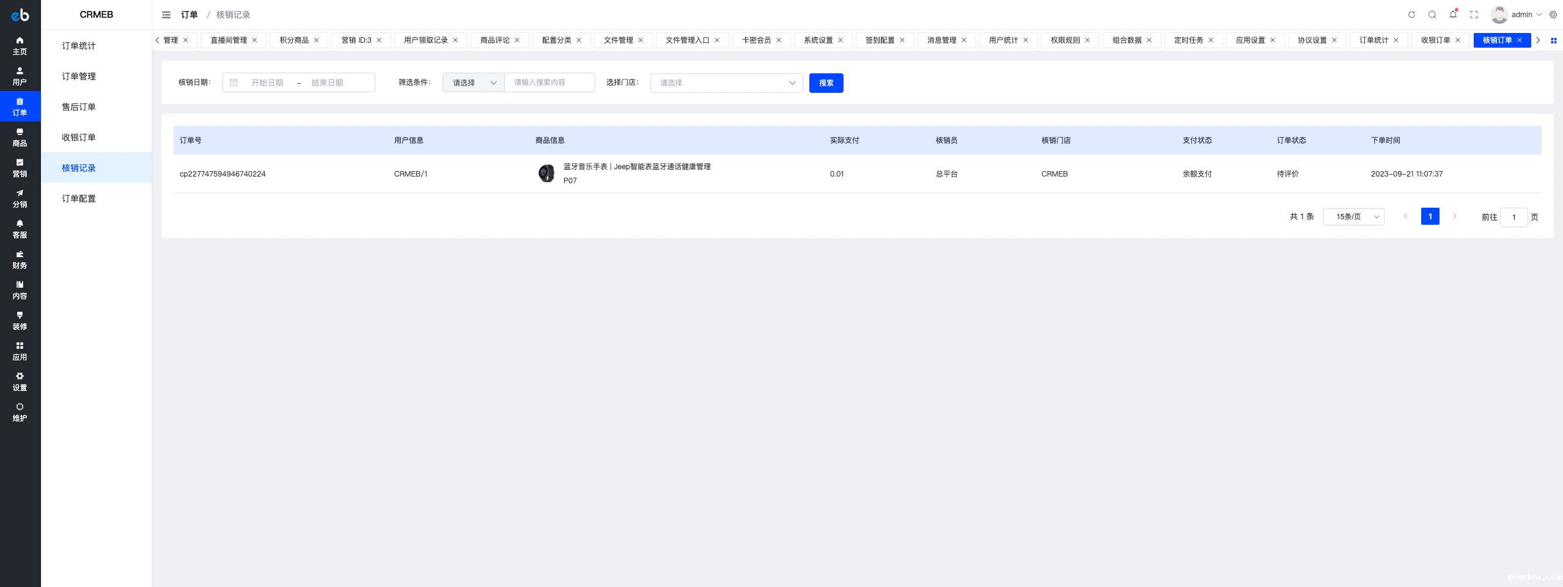
Task: Open the notification bell
Action: (1453, 15)
